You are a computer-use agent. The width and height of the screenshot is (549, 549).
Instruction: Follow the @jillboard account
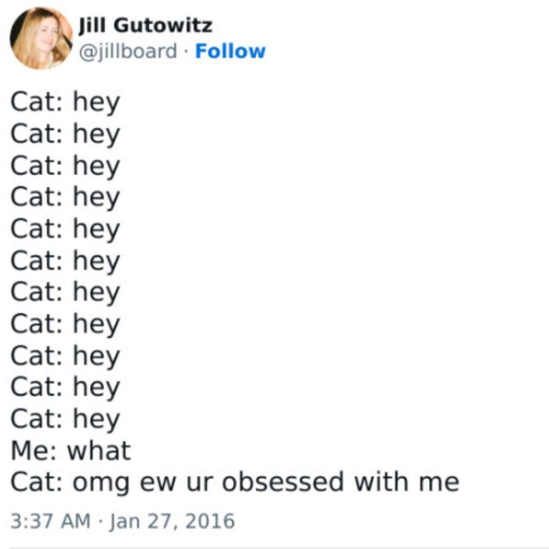230,52
